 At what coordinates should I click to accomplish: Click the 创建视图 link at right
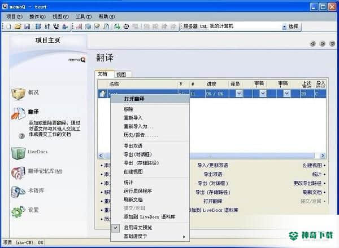pyautogui.click(x=312, y=165)
